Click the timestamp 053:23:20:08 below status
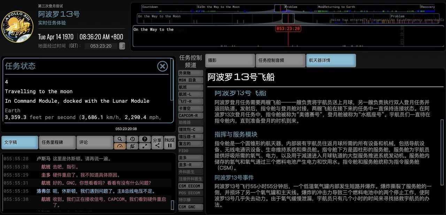 (126, 129)
